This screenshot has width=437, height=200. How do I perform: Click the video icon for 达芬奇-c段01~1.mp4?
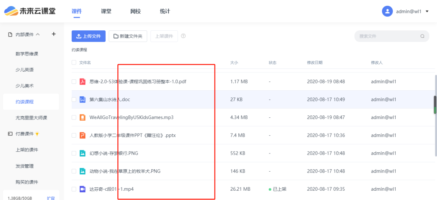[83, 189]
